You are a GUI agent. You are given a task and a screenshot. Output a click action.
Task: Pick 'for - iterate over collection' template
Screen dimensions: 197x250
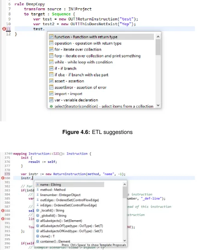pyautogui.click(x=78, y=50)
